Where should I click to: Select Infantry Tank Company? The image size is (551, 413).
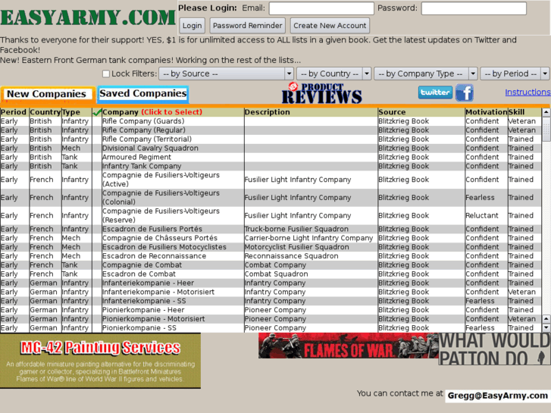click(x=142, y=166)
